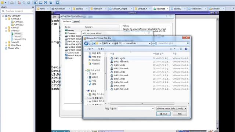
Task: Sort files by the 수정한 날짜 column header
Action: tap(158, 54)
